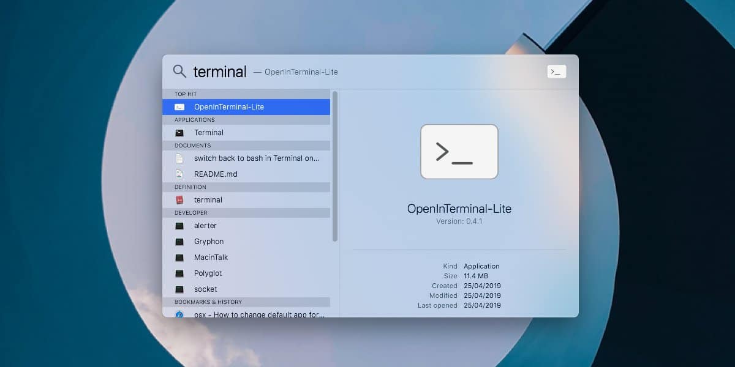Click the dictionary icon next to terminal definition
The height and width of the screenshot is (367, 735).
point(179,199)
